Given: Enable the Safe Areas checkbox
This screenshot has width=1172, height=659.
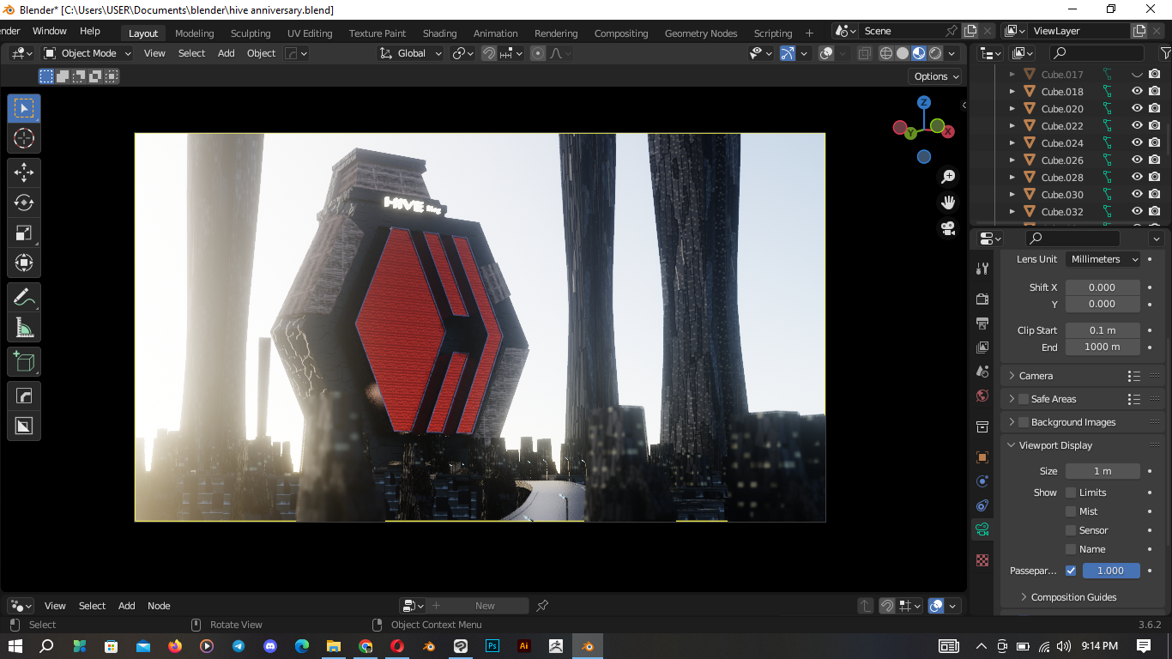Looking at the screenshot, I should [1024, 399].
